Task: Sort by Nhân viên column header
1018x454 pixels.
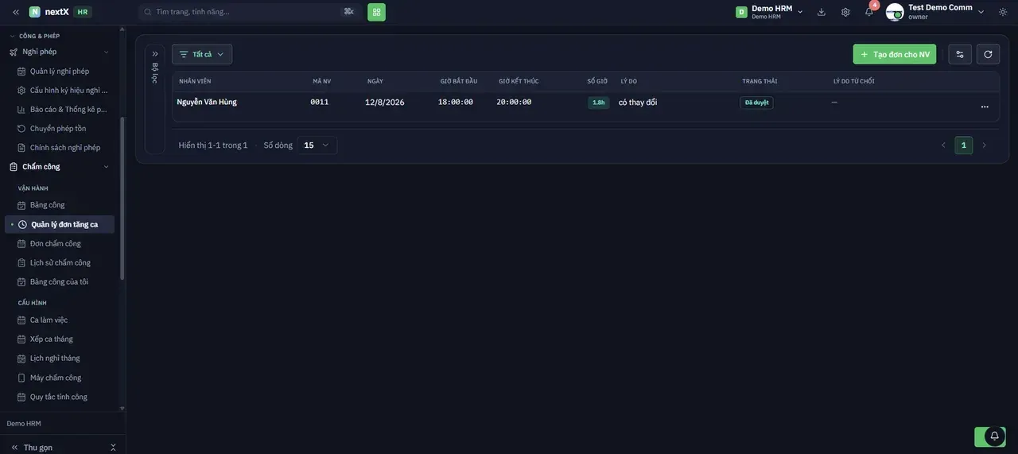Action: tap(195, 81)
